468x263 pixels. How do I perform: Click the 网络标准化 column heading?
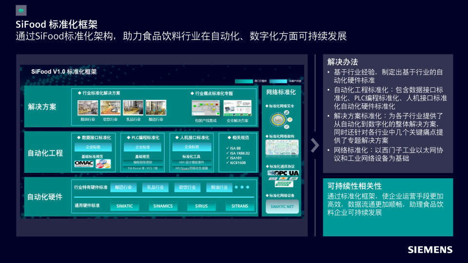pyautogui.click(x=281, y=92)
